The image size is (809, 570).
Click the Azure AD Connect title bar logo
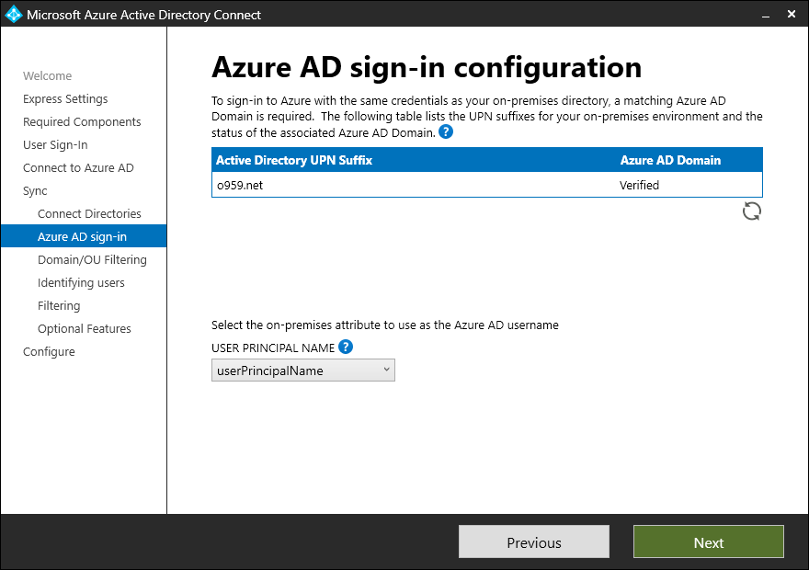tap(14, 14)
